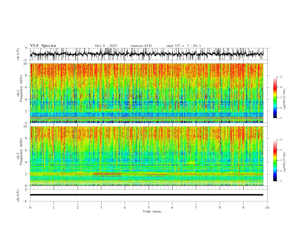Click time axis tick label "7"
Viewport: 301px width, 233px height.
coord(196,207)
